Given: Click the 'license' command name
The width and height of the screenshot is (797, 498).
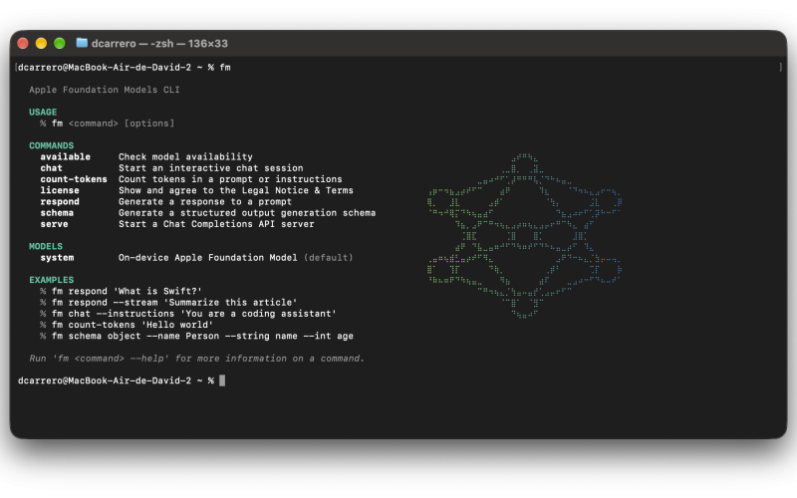Looking at the screenshot, I should (60, 190).
